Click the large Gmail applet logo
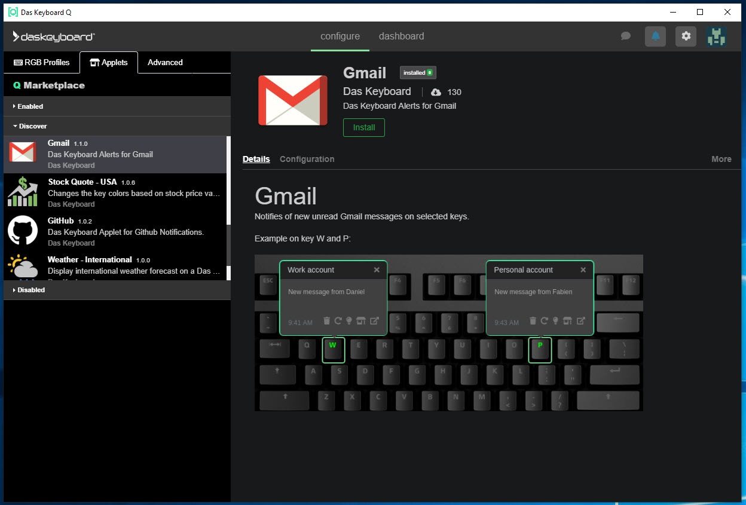 click(293, 100)
